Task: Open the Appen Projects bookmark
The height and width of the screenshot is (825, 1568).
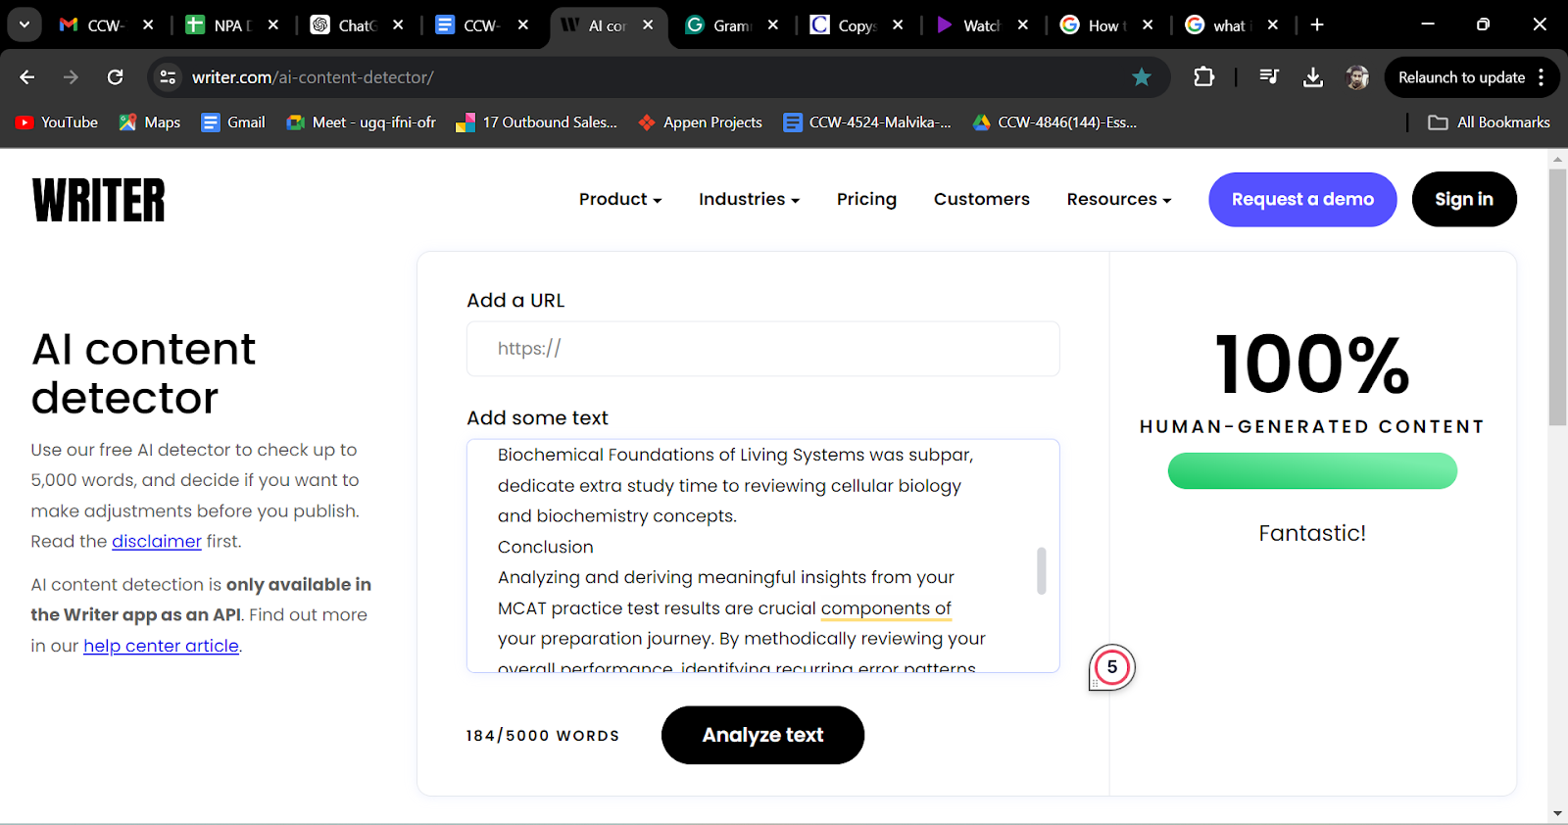Action: [700, 122]
